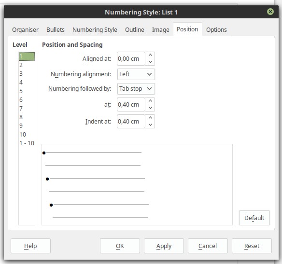Confirm with the OK button
Image resolution: width=282 pixels, height=264 pixels.
click(x=120, y=246)
